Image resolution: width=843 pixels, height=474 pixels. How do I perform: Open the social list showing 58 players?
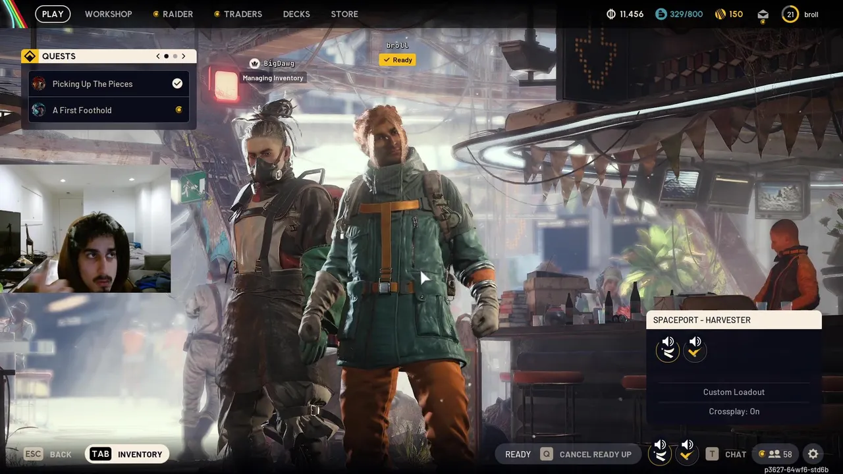pyautogui.click(x=776, y=454)
